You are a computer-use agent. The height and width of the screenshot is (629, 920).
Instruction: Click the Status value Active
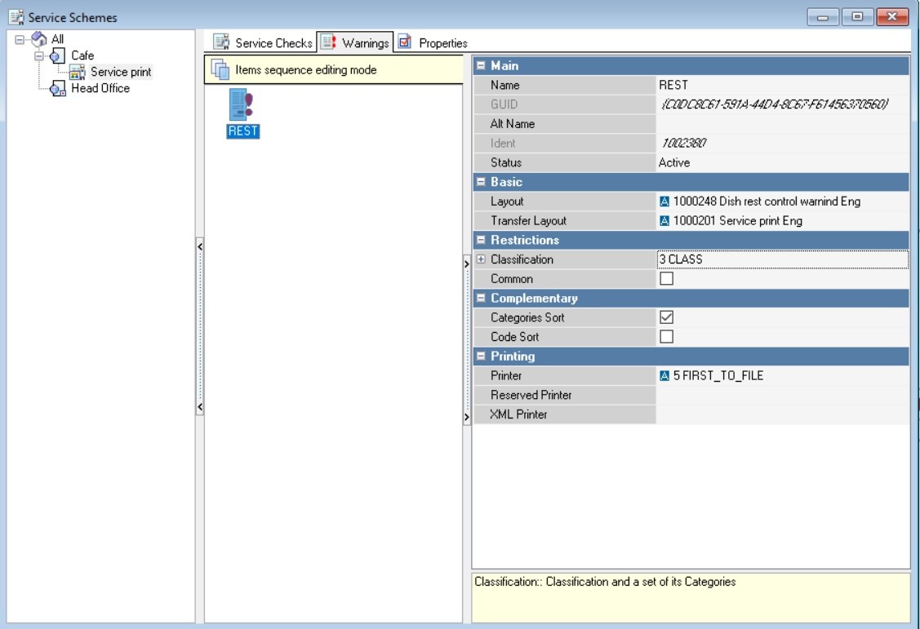tap(673, 162)
